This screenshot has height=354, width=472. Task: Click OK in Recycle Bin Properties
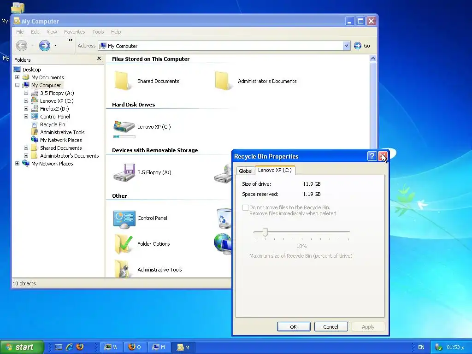(294, 327)
